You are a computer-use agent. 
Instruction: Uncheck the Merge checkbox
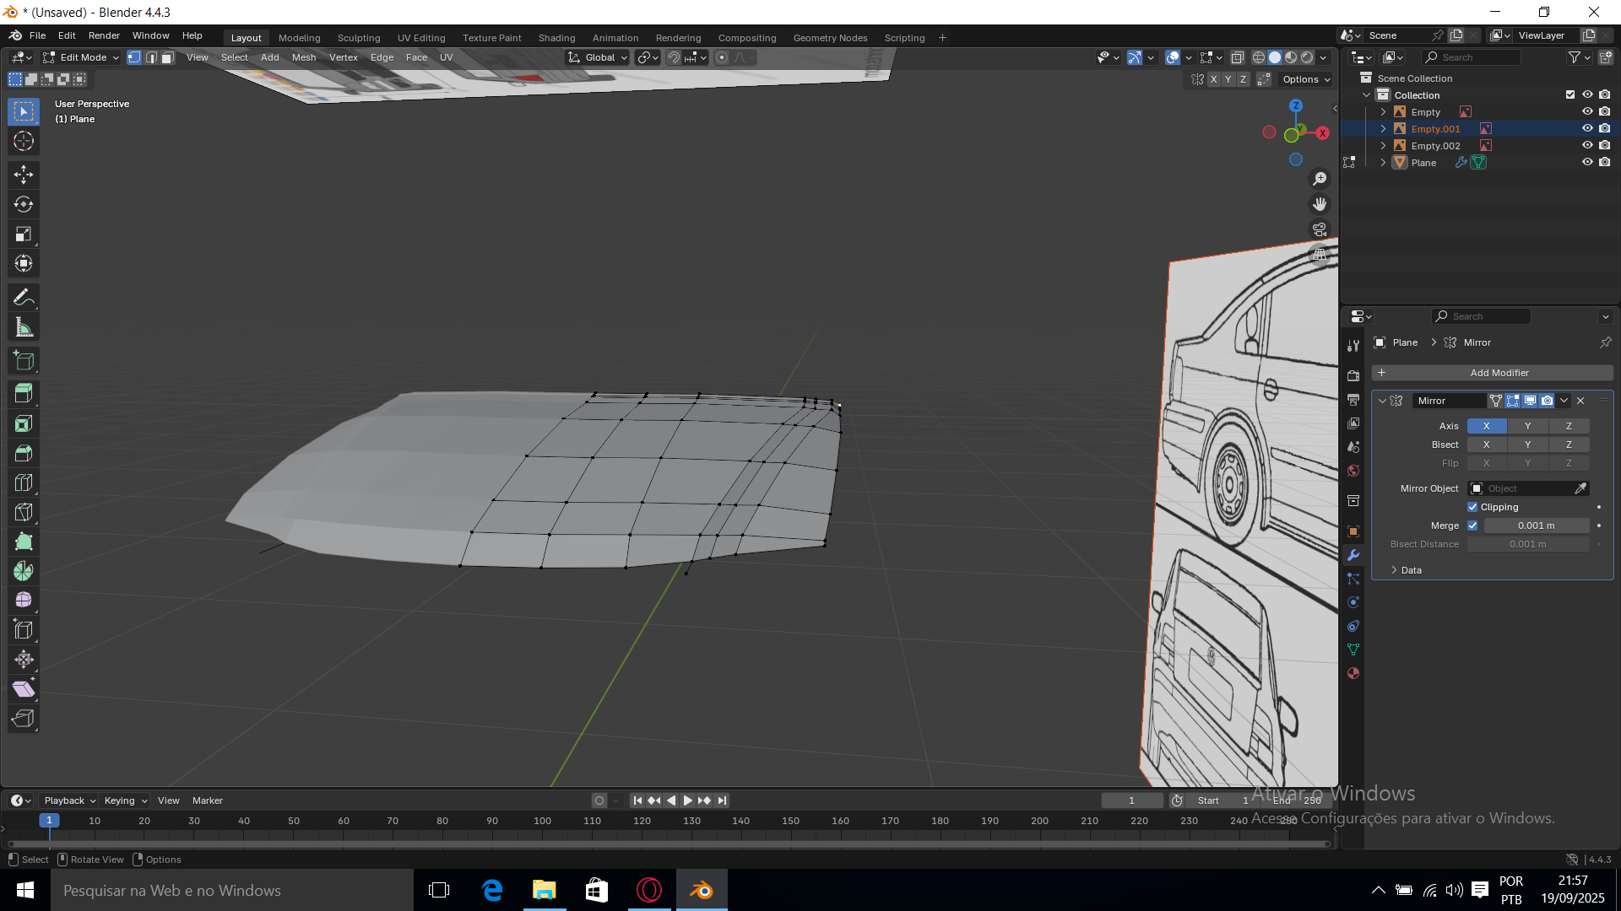click(x=1472, y=526)
